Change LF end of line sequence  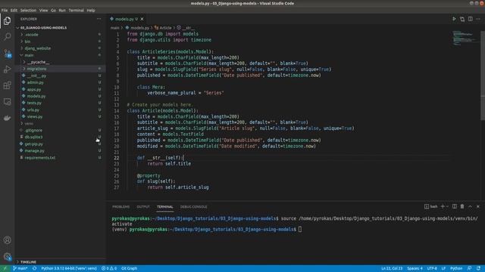point(443,269)
